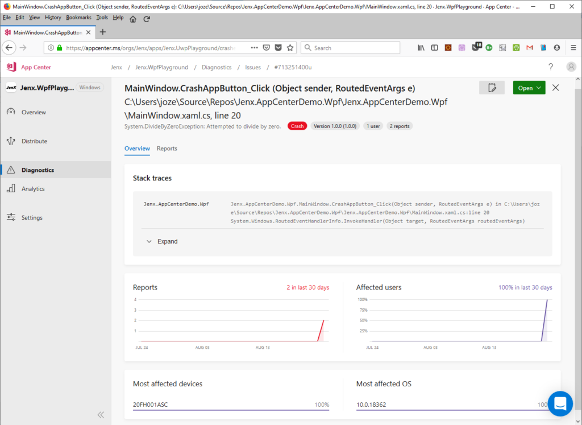Toggle the Firefox sidebar icon
This screenshot has height=425, width=582.
point(434,48)
